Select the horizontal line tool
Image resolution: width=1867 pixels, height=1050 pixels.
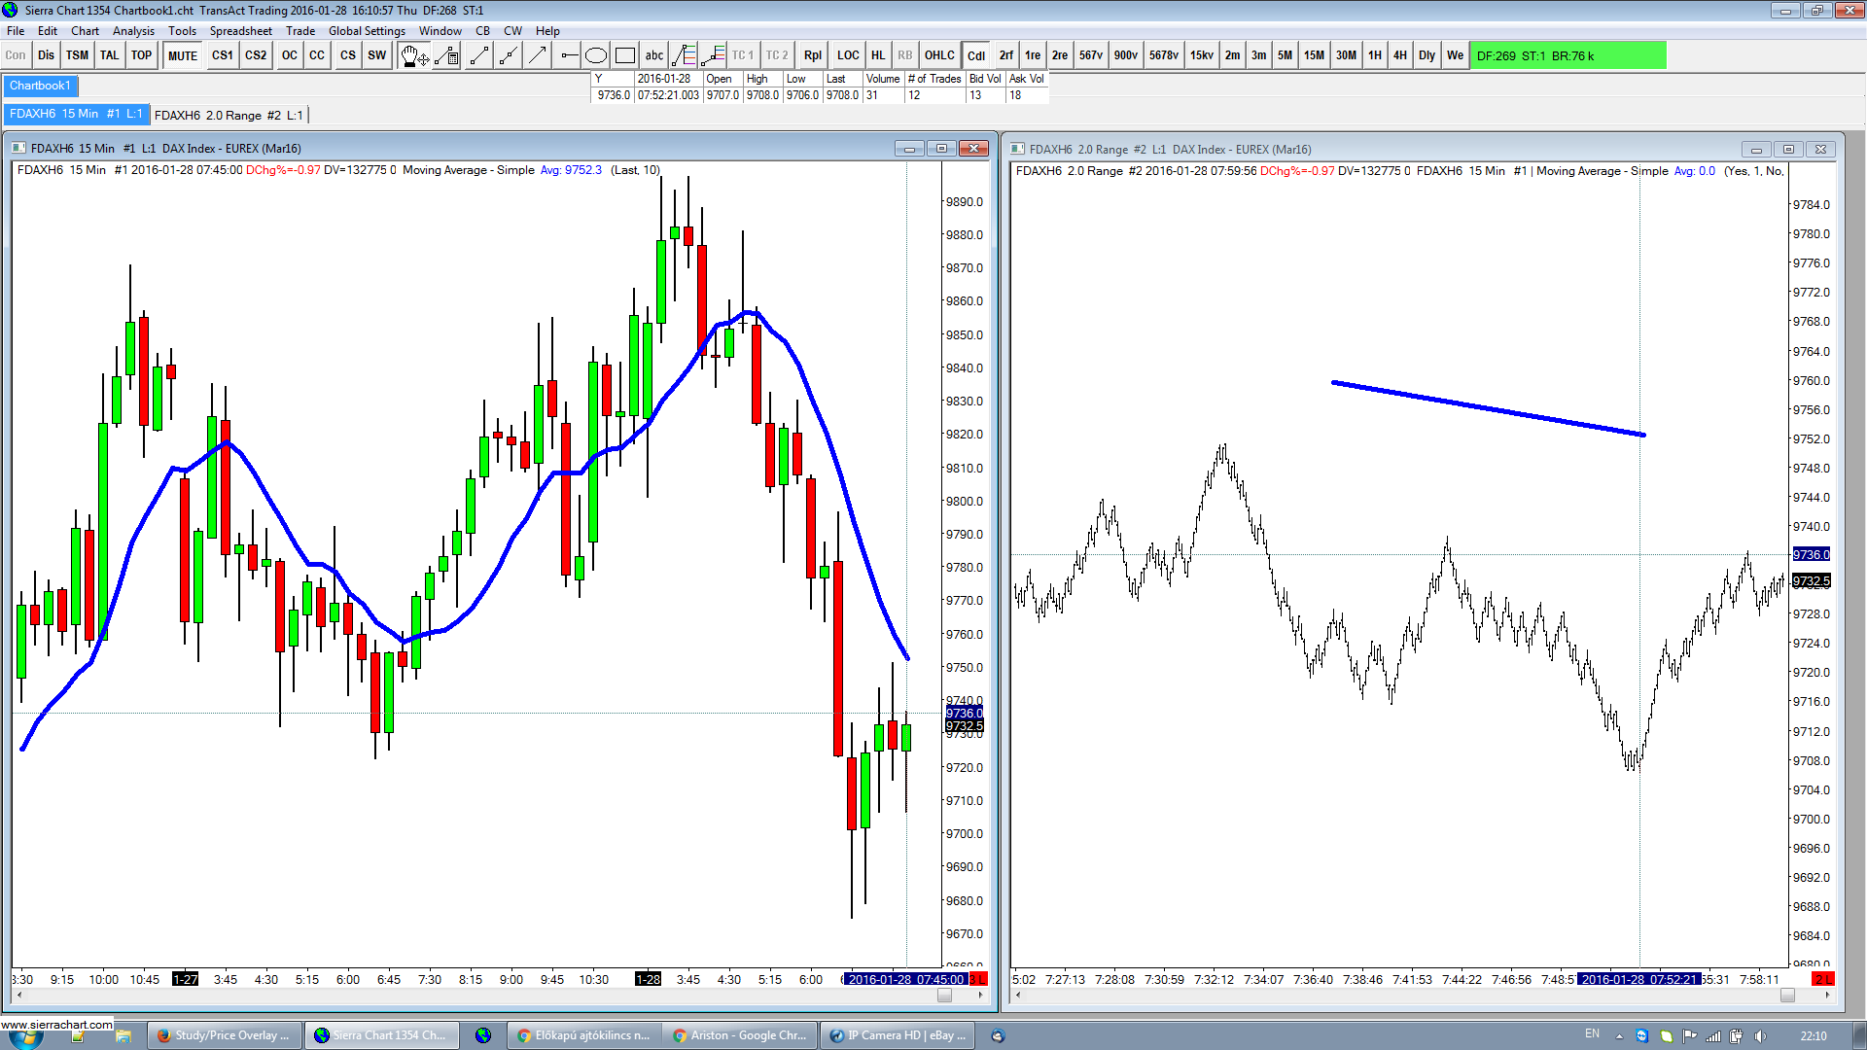[569, 55]
